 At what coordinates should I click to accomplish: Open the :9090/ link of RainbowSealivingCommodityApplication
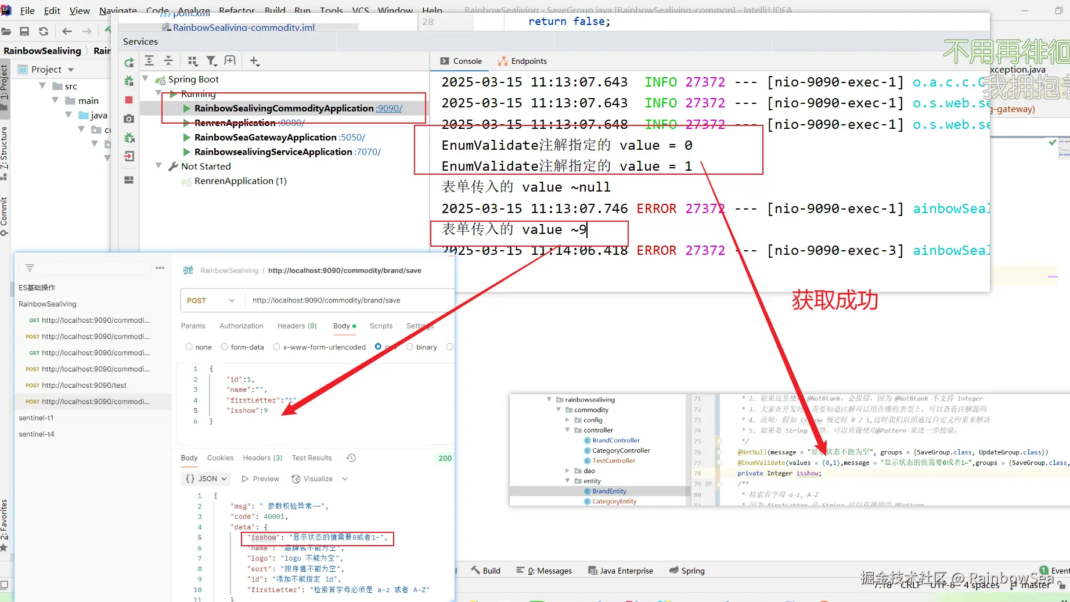click(x=389, y=109)
